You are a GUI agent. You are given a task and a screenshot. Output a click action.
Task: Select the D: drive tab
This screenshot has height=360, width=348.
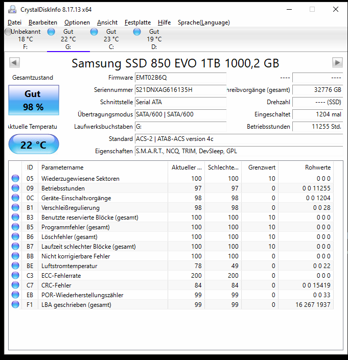pyautogui.click(x=154, y=39)
